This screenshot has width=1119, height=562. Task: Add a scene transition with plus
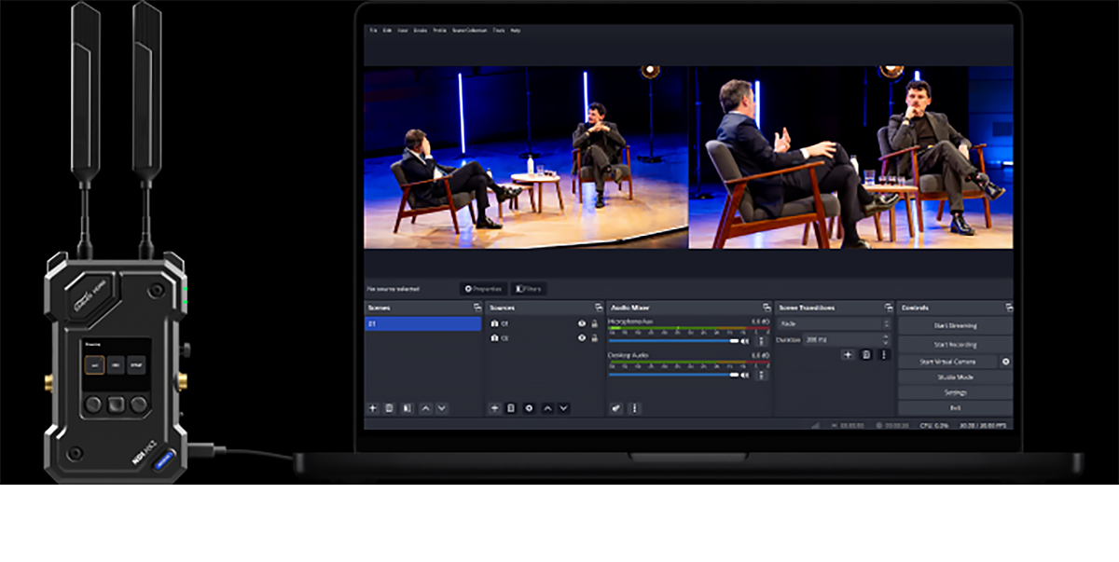848,355
